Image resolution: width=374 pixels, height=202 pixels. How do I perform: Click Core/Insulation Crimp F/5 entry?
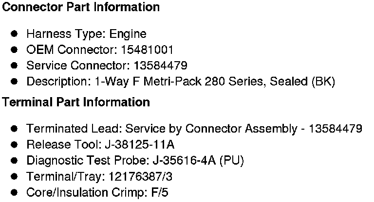pos(97,192)
